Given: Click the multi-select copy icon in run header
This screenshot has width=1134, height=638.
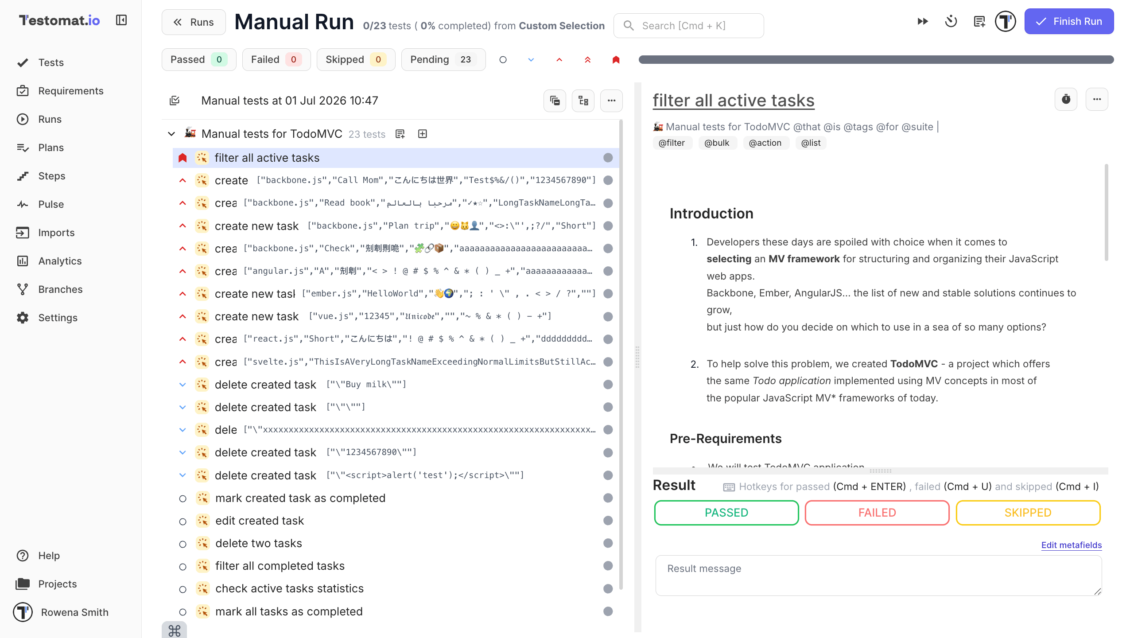Looking at the screenshot, I should 555,101.
